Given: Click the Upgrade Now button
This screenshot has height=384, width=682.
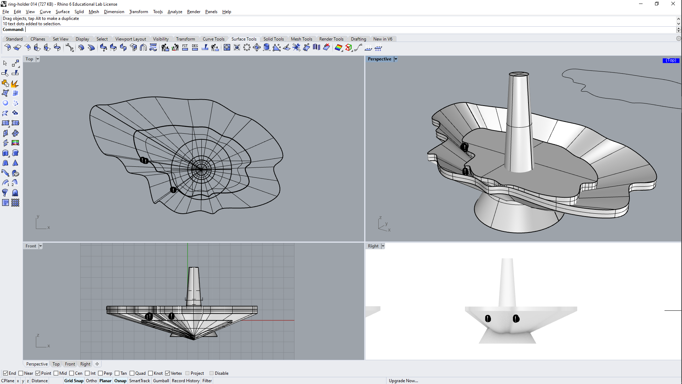Looking at the screenshot, I should click(403, 380).
